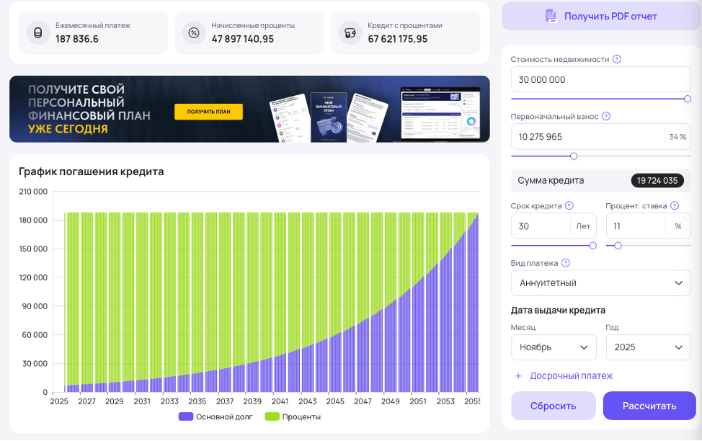Click the 180 000 label on chart axis

point(33,220)
